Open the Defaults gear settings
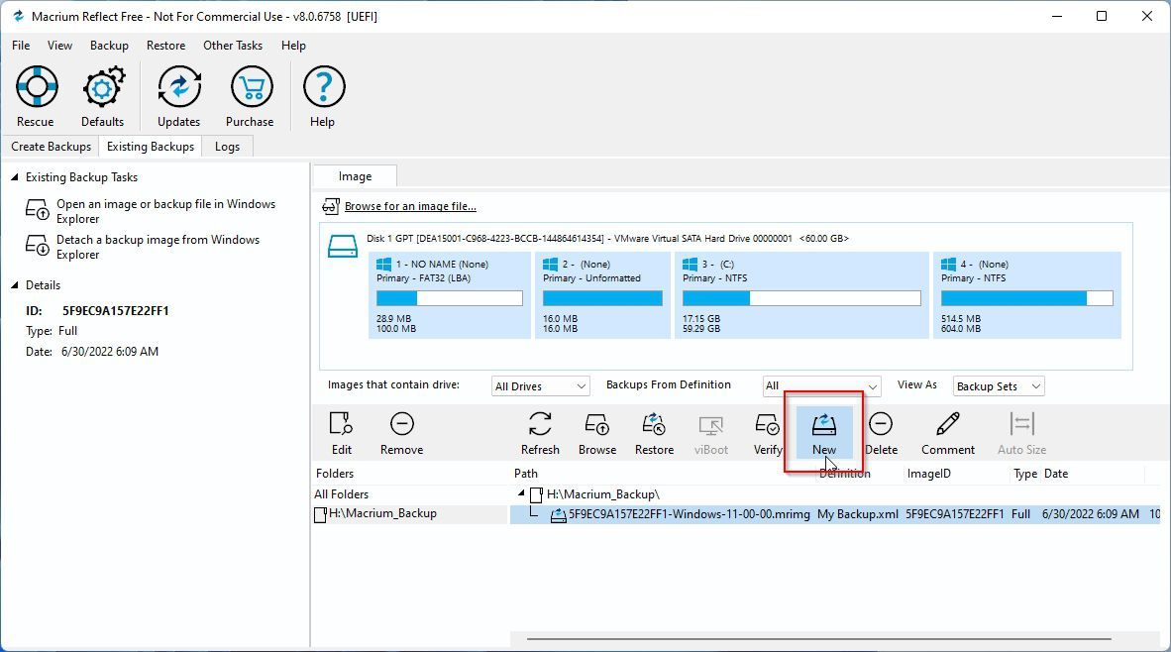 click(x=102, y=95)
